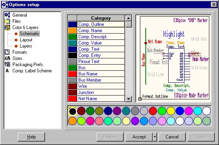This screenshot has width=219, height=145.
Task: Click the Layout diamond bullet icon
Action: (16, 40)
